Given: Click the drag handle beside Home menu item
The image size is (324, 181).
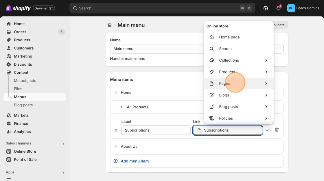Looking at the screenshot, I should [x=116, y=93].
